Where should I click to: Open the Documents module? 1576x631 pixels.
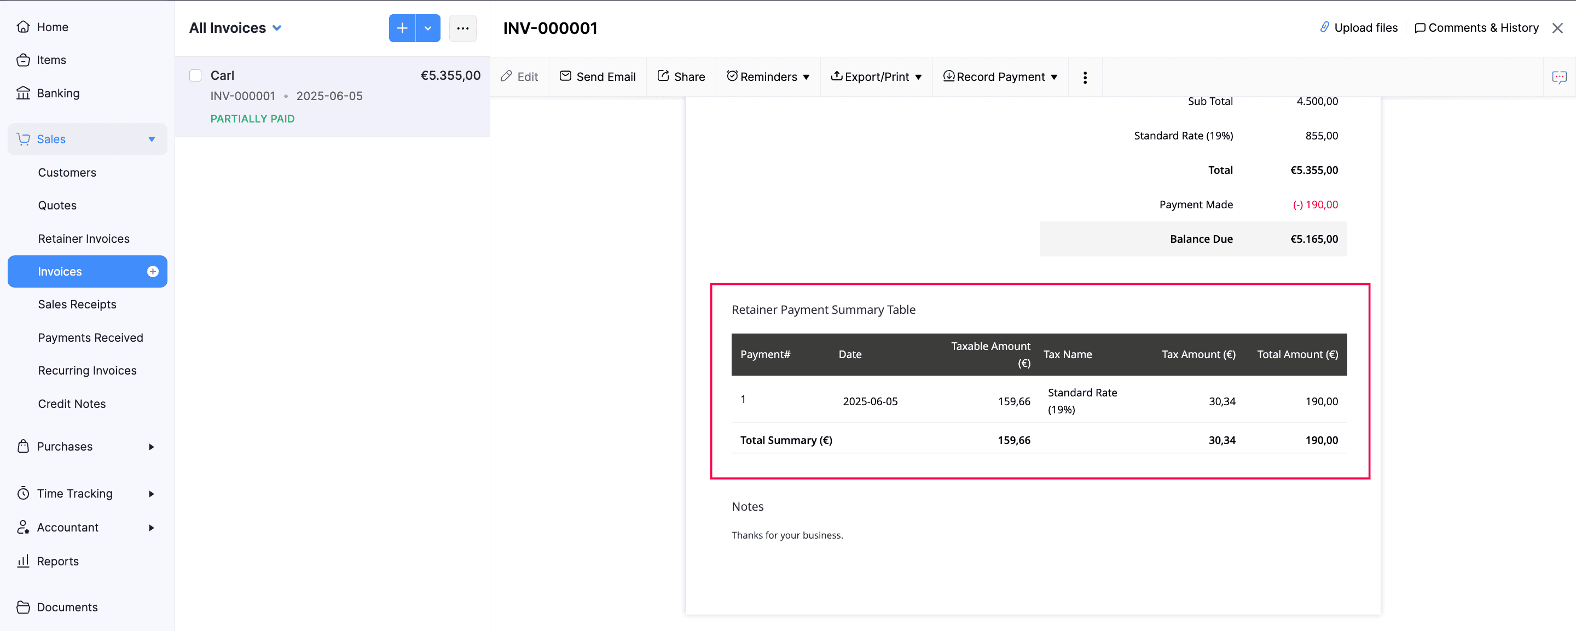click(67, 606)
